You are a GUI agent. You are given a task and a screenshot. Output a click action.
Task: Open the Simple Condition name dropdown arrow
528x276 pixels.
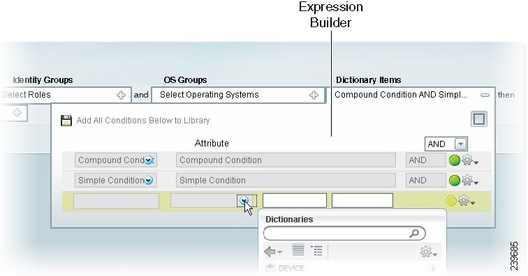click(149, 181)
